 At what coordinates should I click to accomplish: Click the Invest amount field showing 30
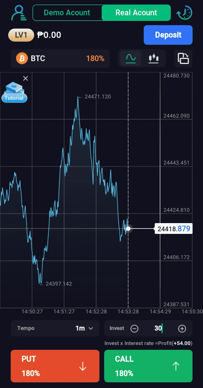[x=158, y=328]
